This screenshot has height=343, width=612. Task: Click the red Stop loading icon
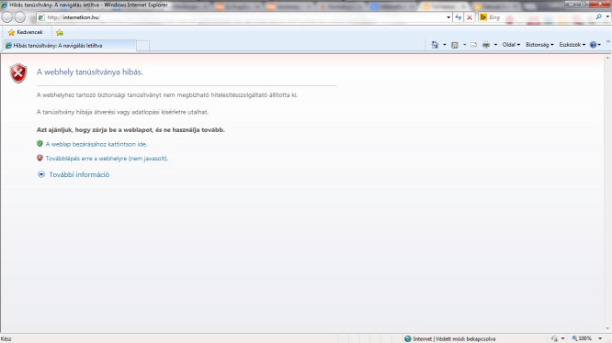pyautogui.click(x=470, y=17)
